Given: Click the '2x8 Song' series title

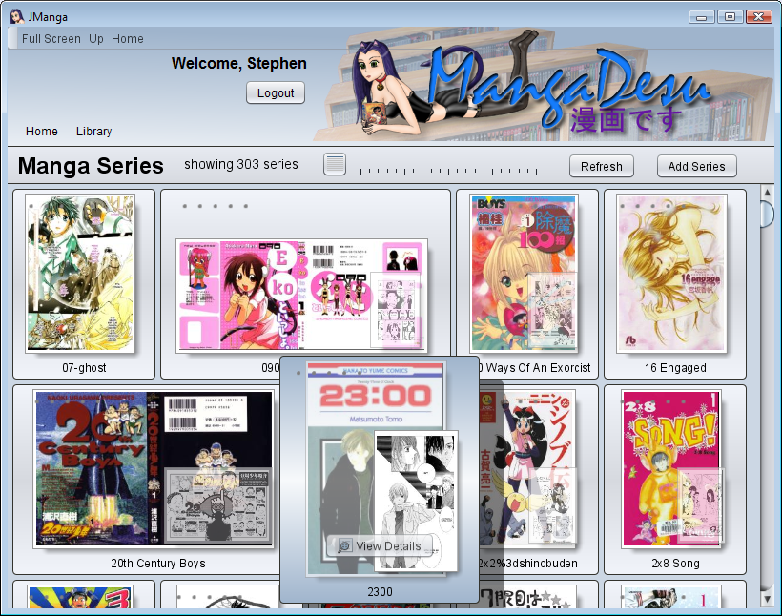Looking at the screenshot, I should tap(675, 564).
